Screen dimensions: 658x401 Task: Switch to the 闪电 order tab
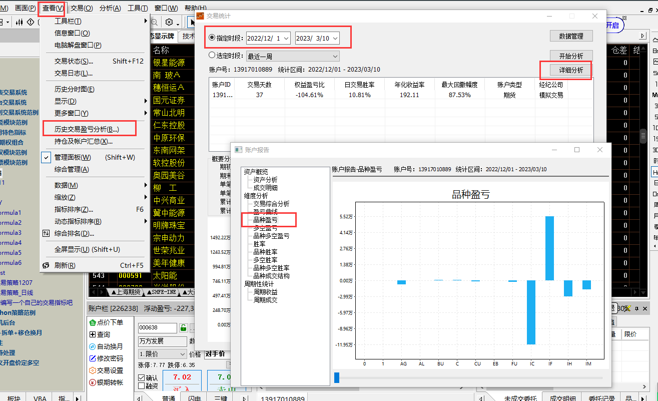click(194, 398)
